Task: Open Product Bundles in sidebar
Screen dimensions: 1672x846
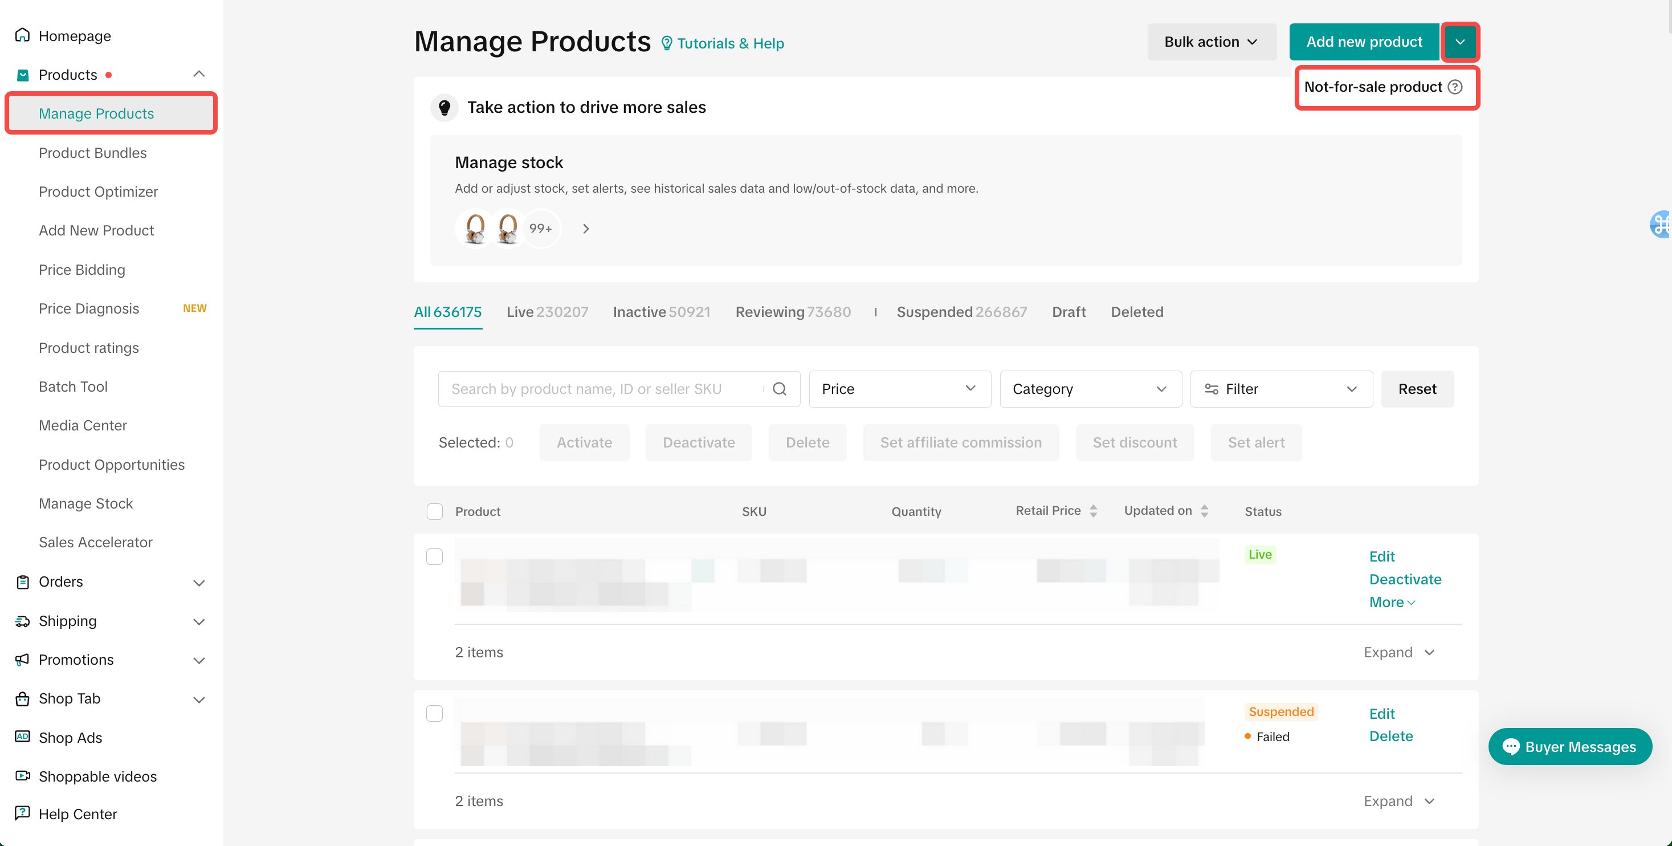Action: [x=93, y=153]
